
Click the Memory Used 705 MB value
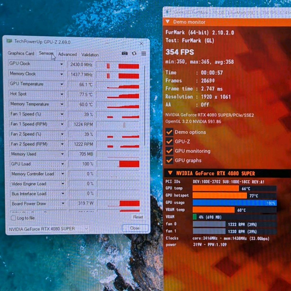click(82, 154)
